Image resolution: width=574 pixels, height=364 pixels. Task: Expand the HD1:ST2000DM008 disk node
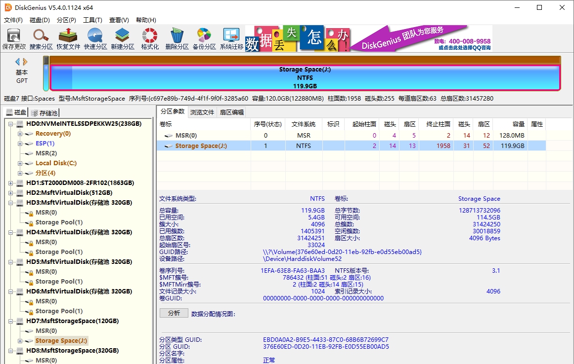tap(11, 182)
